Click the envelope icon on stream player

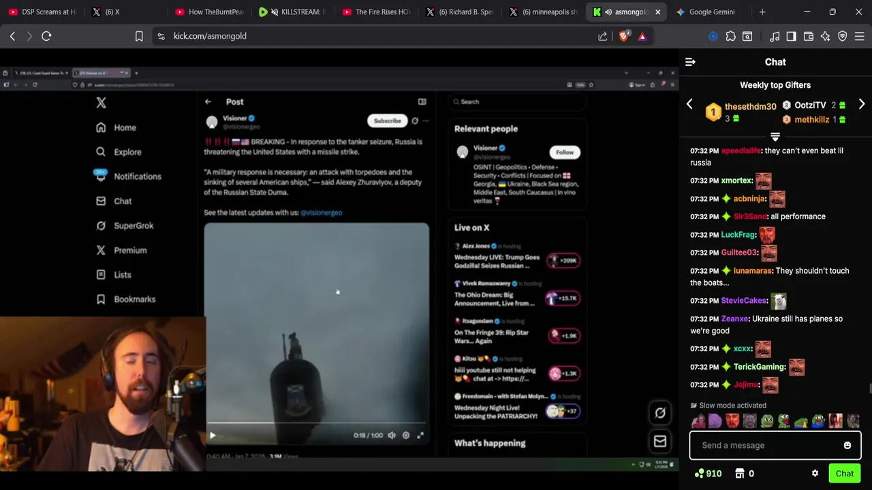(660, 442)
